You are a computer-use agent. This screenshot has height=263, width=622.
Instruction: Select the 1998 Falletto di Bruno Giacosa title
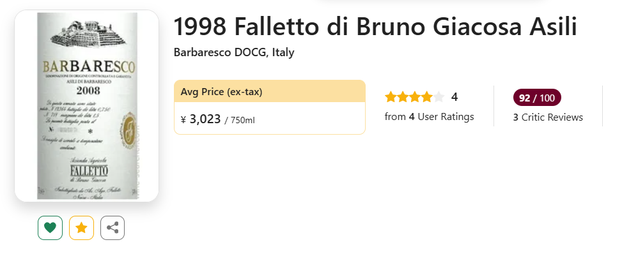(x=375, y=27)
